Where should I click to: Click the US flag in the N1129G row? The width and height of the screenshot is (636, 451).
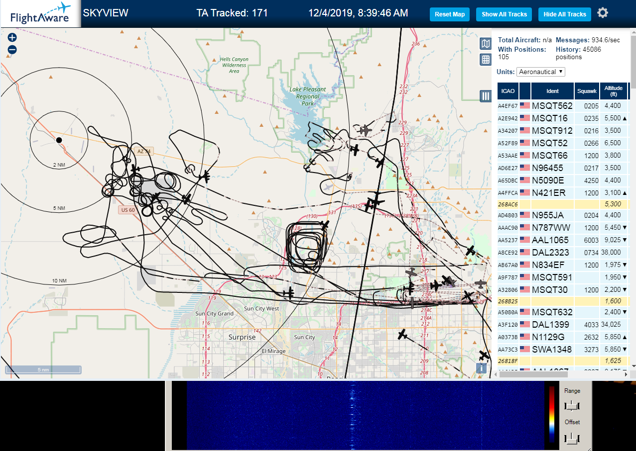[x=525, y=337]
